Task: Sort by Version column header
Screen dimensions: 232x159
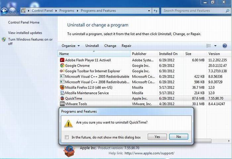Action: 219,54
